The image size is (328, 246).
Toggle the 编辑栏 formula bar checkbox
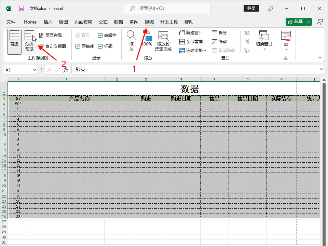[x=100, y=36]
